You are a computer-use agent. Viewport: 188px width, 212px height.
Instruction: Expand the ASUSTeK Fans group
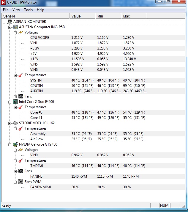point(15,97)
